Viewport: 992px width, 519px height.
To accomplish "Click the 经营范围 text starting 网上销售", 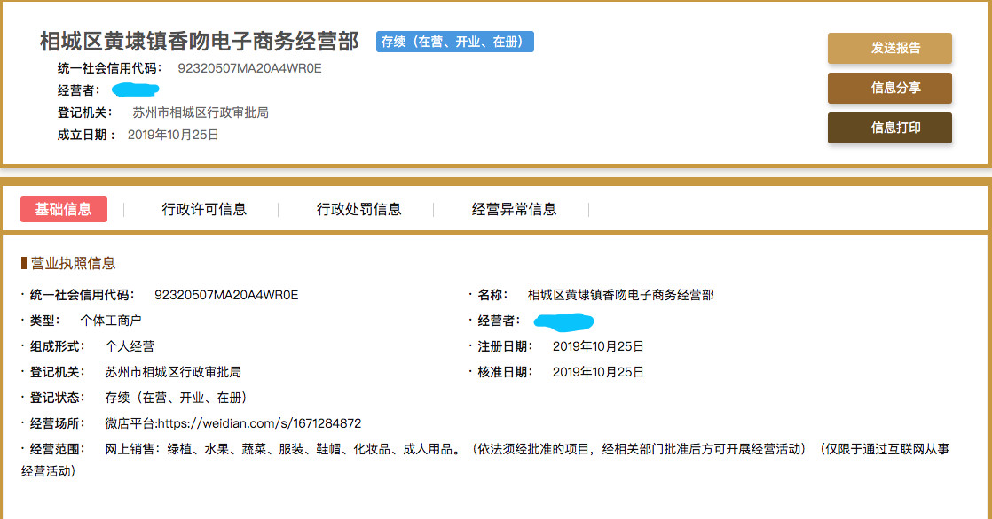I will tap(485, 460).
